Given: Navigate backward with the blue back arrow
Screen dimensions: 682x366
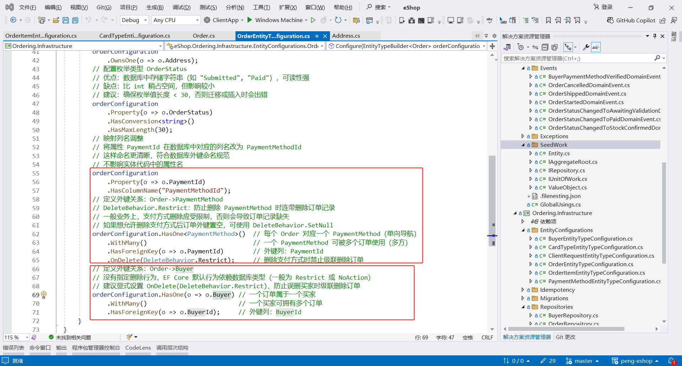Looking at the screenshot, I should (13, 20).
